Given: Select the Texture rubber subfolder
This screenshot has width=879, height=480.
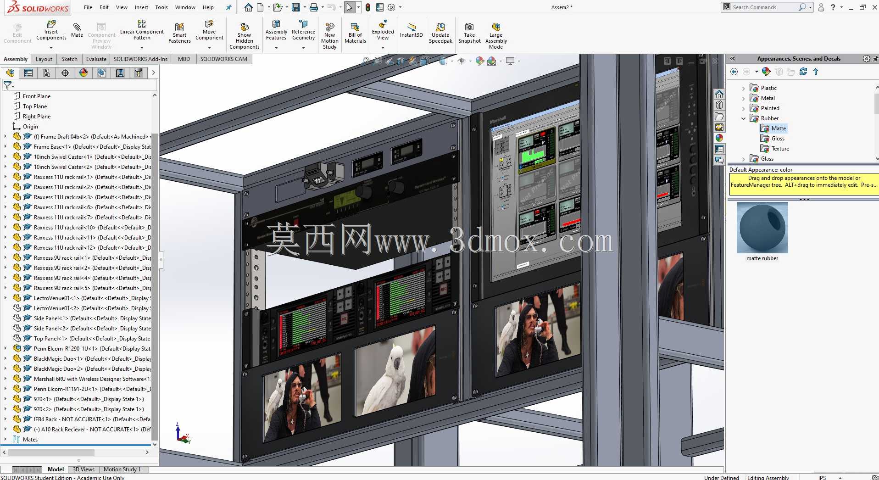Looking at the screenshot, I should (x=780, y=149).
